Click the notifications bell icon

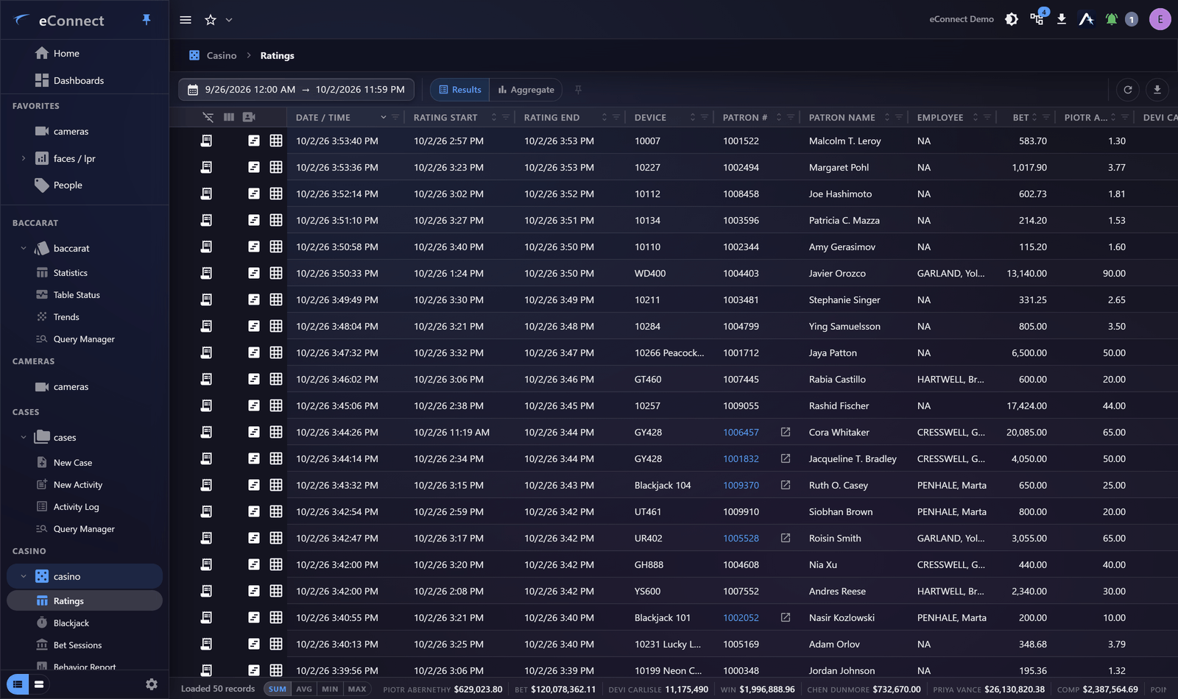pyautogui.click(x=1111, y=19)
